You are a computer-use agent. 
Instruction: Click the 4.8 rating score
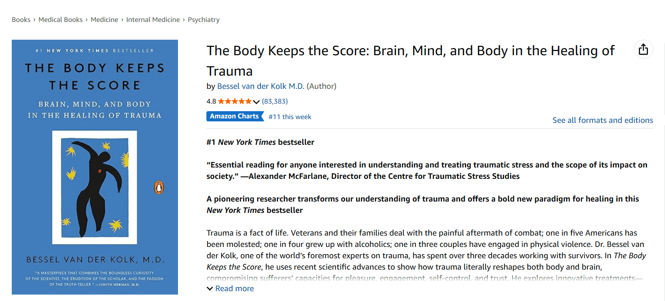[x=211, y=101]
